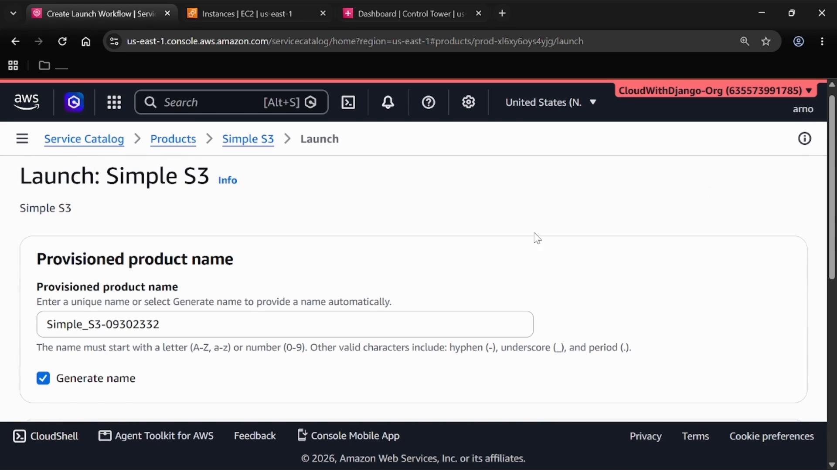Focus the AWS console search box
Image resolution: width=837 pixels, height=470 pixels.
click(231, 102)
